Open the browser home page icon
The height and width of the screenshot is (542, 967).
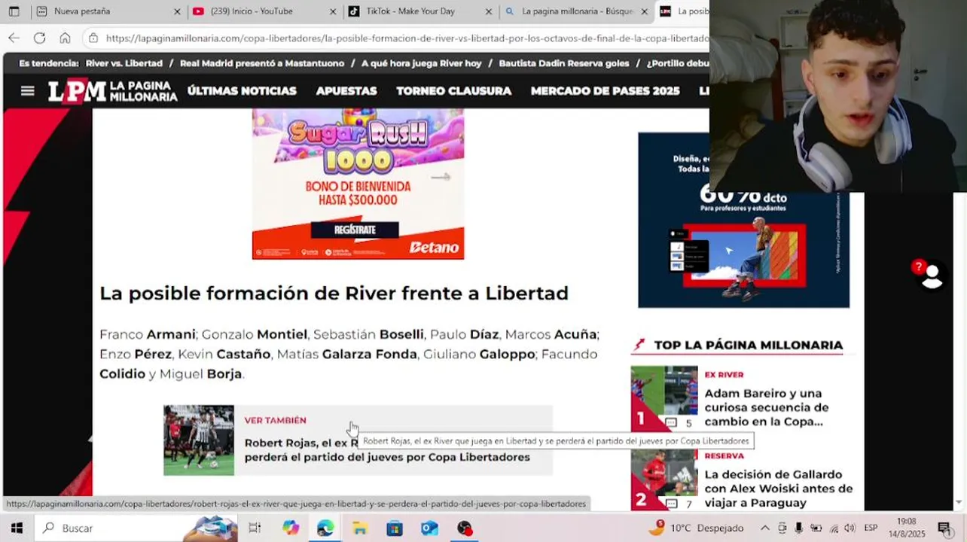tap(65, 38)
